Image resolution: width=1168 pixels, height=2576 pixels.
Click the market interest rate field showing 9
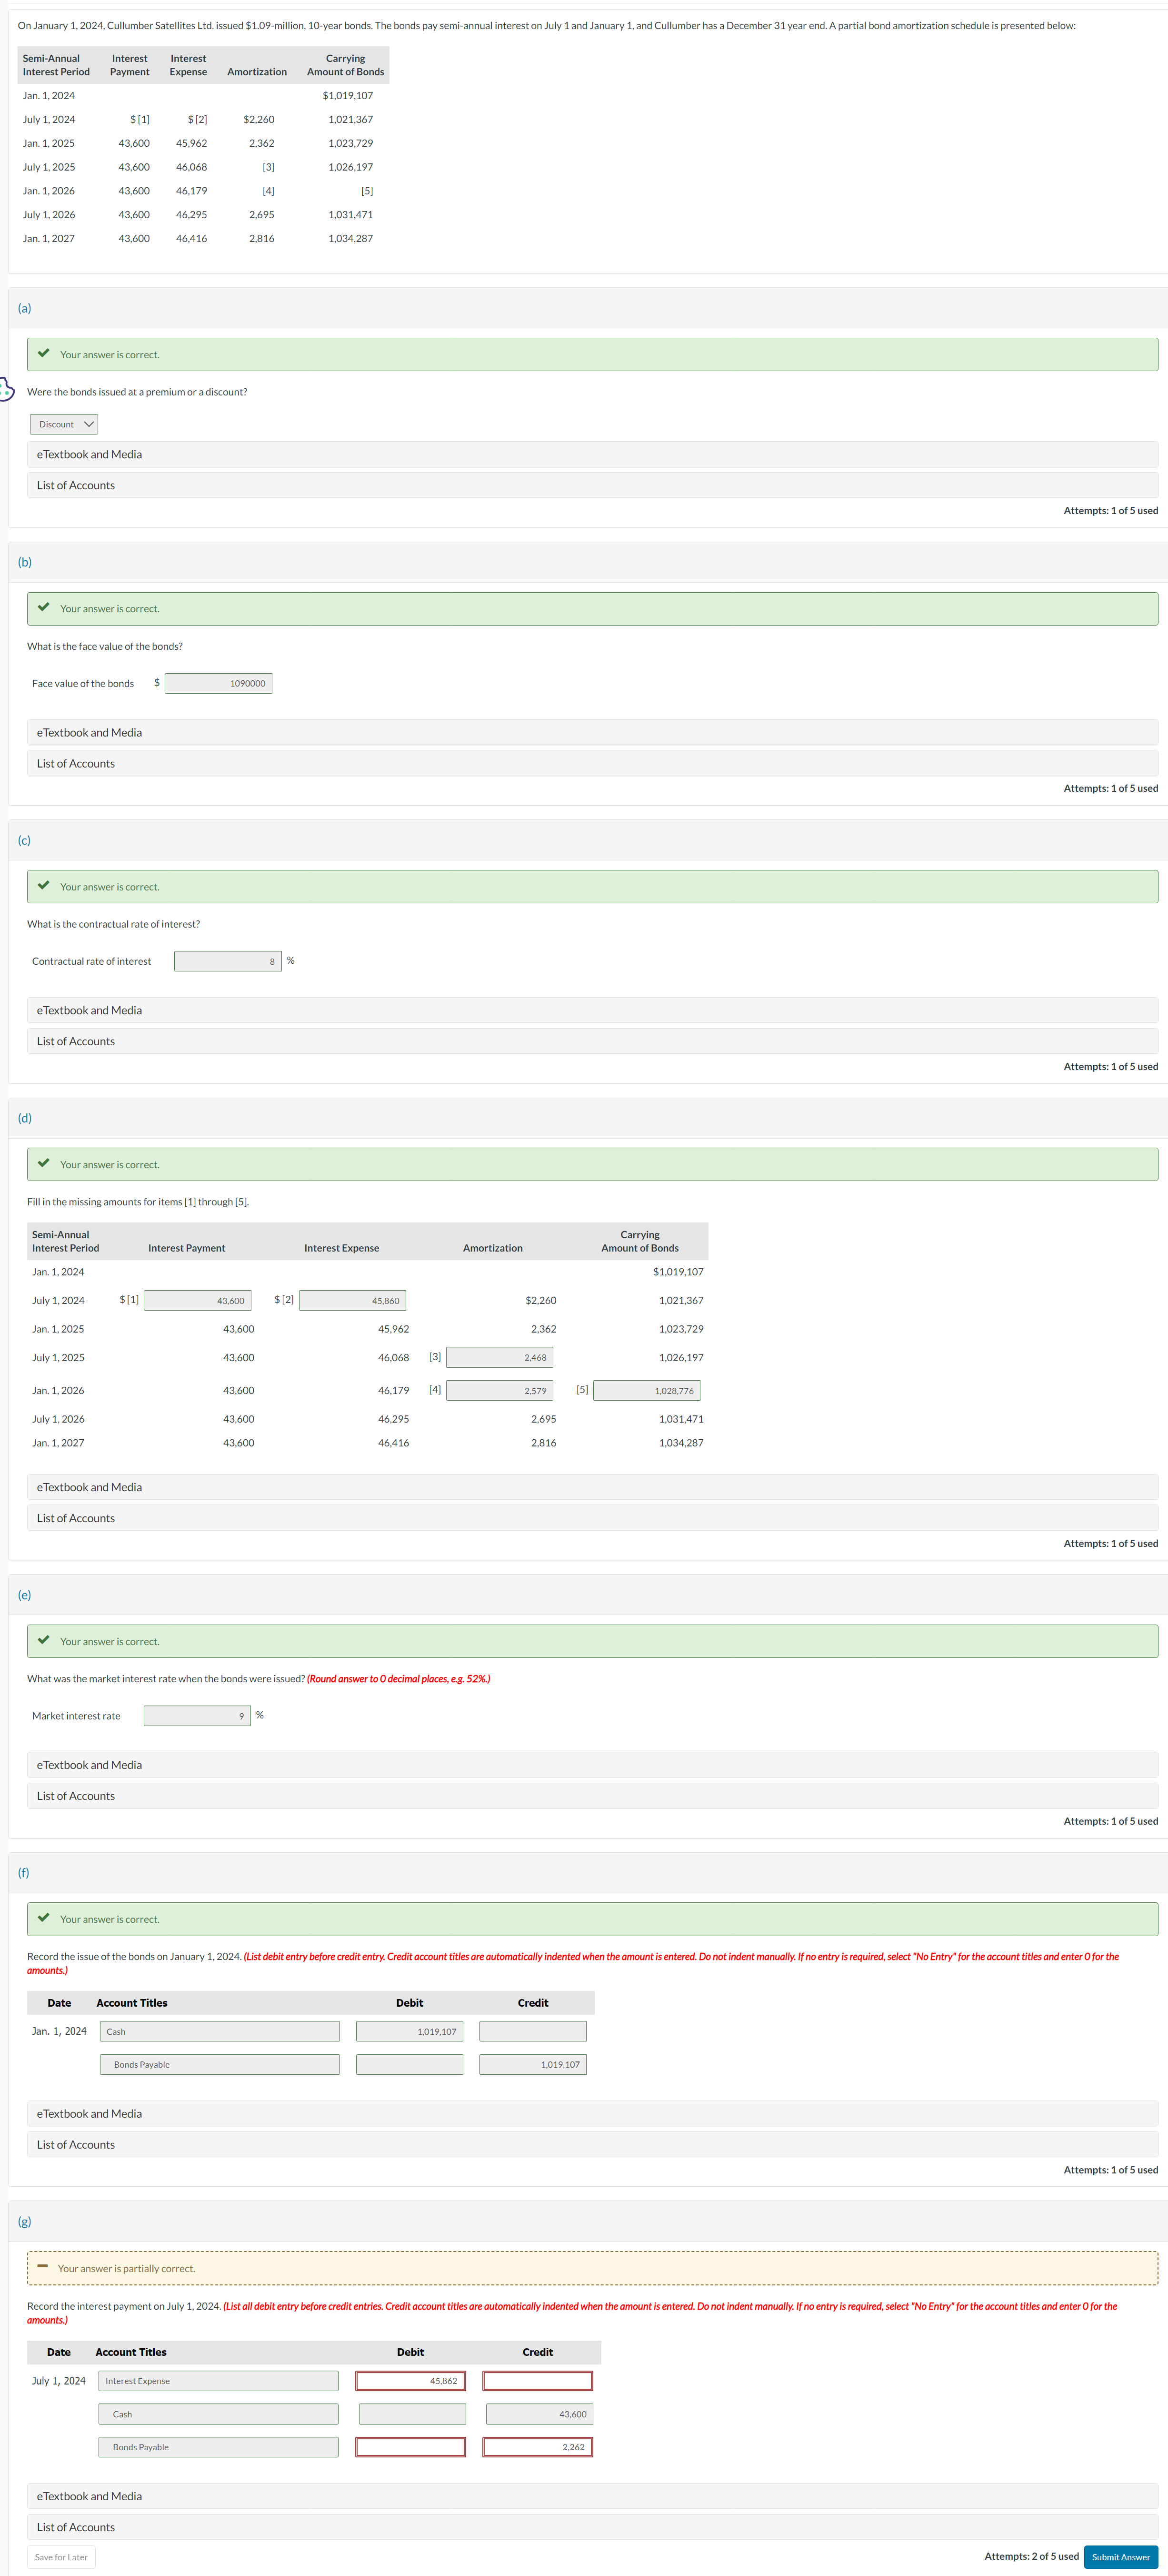(197, 1716)
